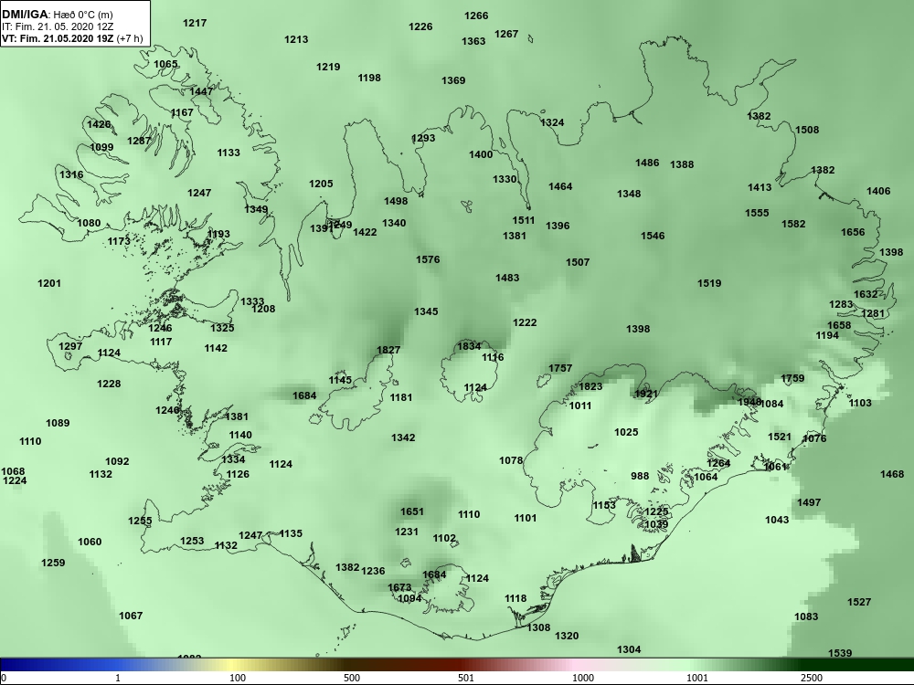The height and width of the screenshot is (685, 914).
Task: Click the value 1255
Action: [140, 521]
